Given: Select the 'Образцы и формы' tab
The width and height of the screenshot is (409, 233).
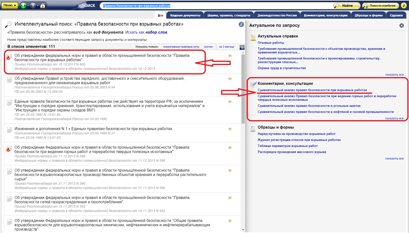Looking at the screenshot, I should pyautogui.click(x=369, y=15).
